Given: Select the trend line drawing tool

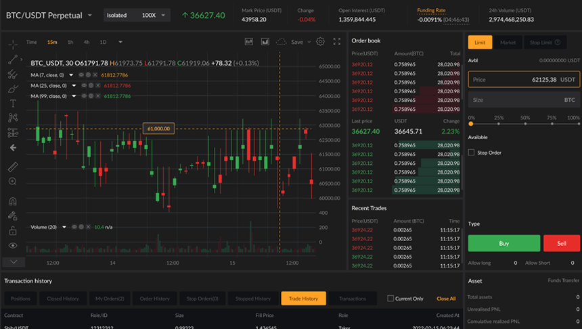Looking at the screenshot, I should [x=12, y=59].
